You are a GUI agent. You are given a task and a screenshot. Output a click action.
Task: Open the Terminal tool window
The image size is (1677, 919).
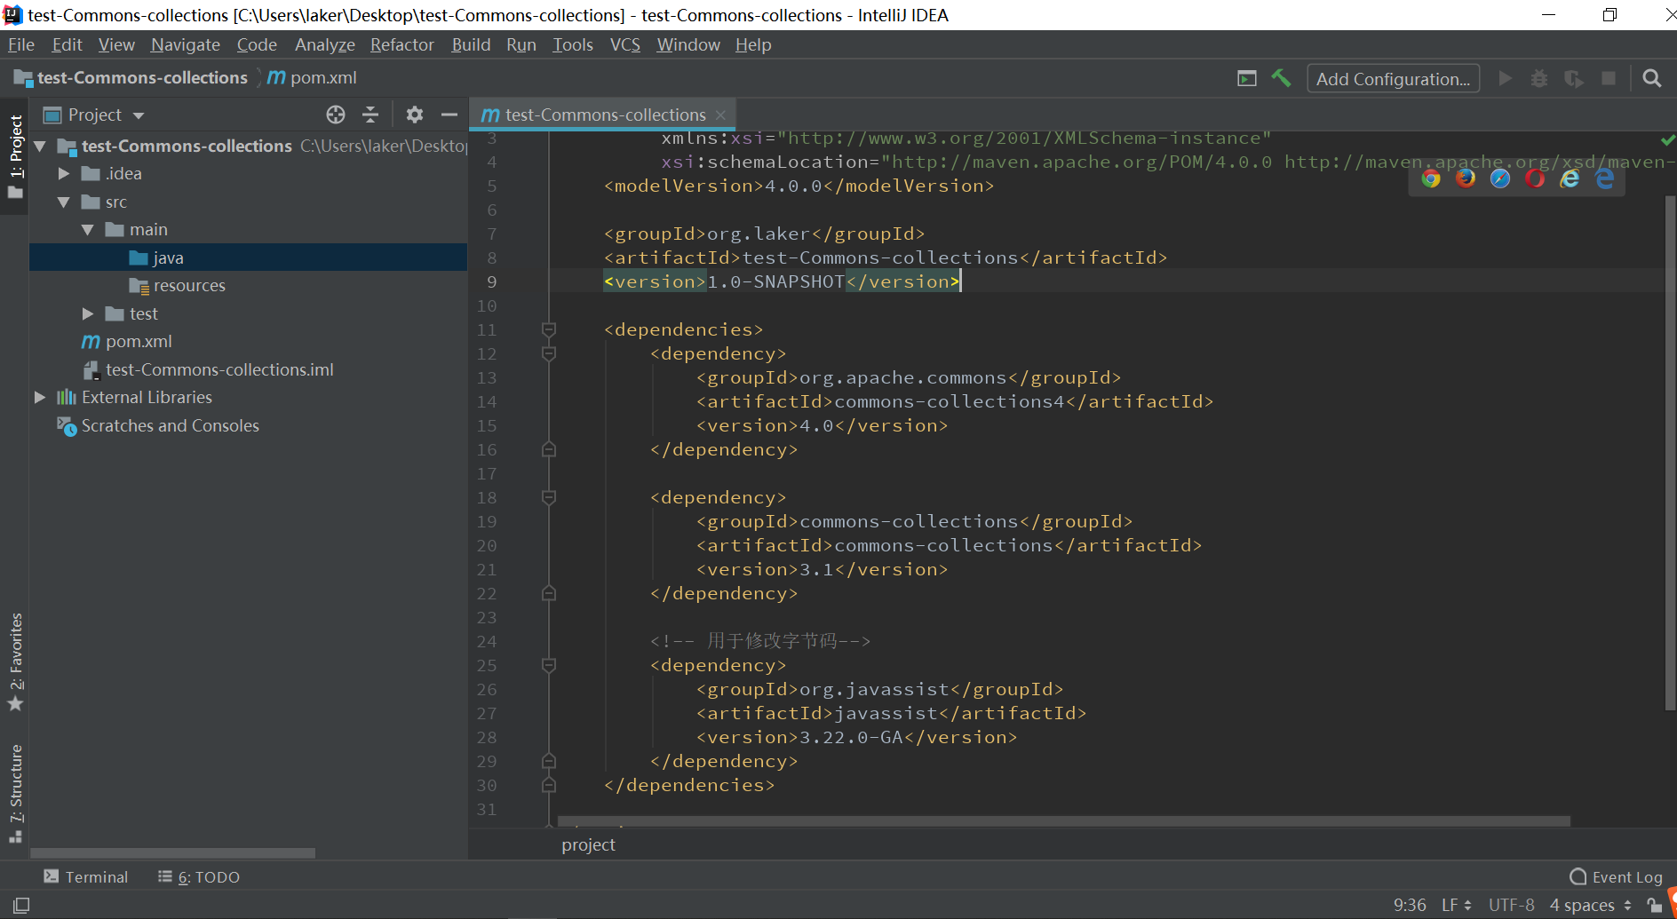click(x=86, y=876)
